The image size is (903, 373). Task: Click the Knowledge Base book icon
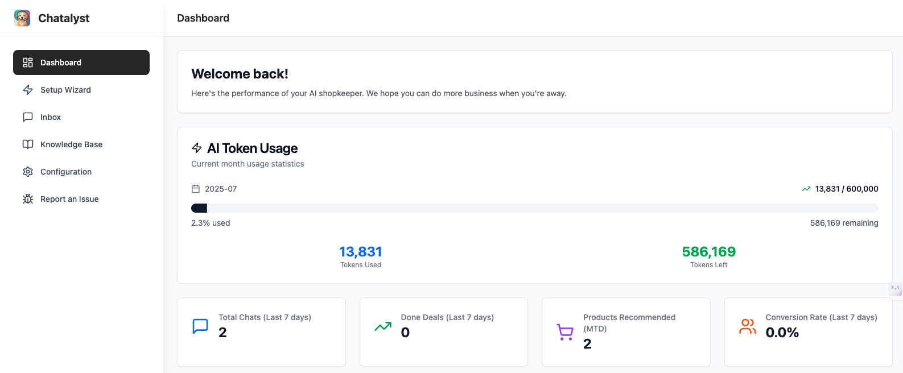coord(28,144)
